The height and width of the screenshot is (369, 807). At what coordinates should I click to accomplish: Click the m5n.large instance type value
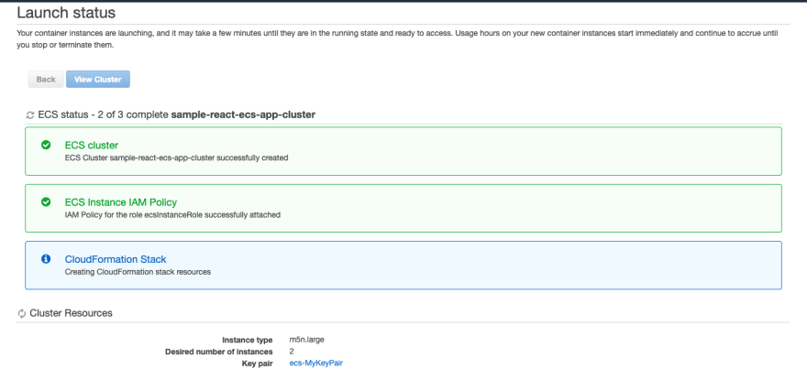pos(307,340)
